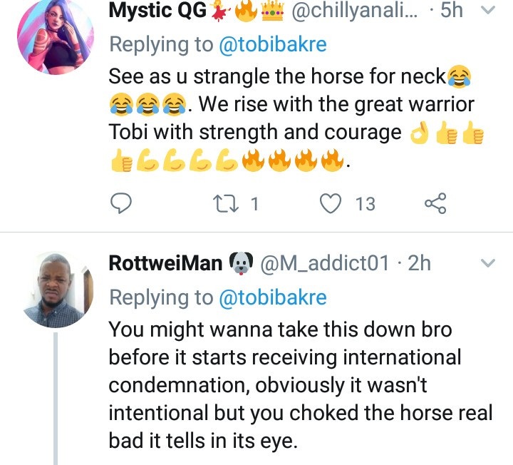Reply to Mystic QG's tweet

123,204
